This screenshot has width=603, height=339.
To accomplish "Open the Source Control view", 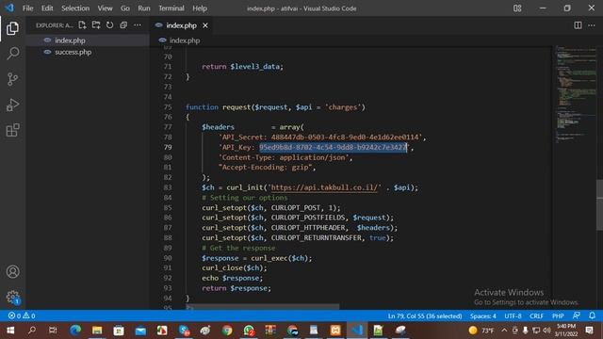I will tap(12, 79).
